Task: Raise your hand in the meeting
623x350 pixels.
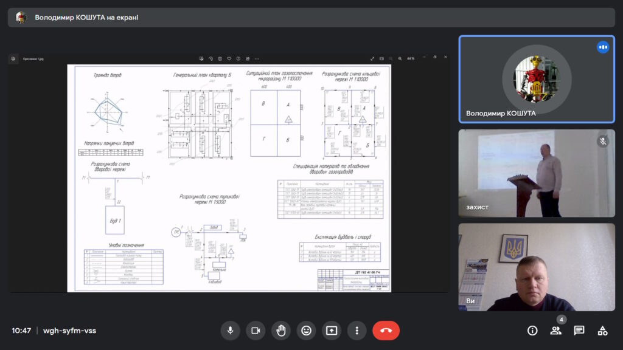Action: pos(281,331)
